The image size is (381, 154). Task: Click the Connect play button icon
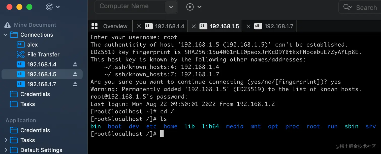click(x=190, y=7)
